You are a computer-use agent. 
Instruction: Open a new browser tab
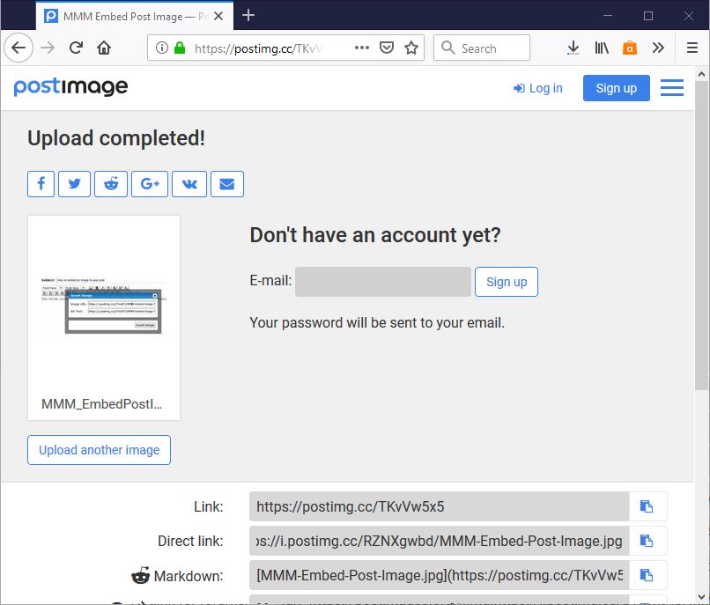pos(248,15)
